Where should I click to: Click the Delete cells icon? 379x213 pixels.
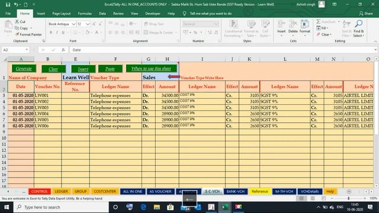tap(293, 25)
